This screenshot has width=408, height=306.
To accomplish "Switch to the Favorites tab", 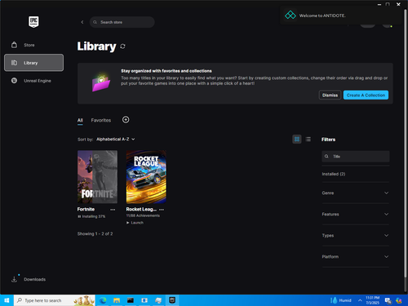I will point(101,120).
